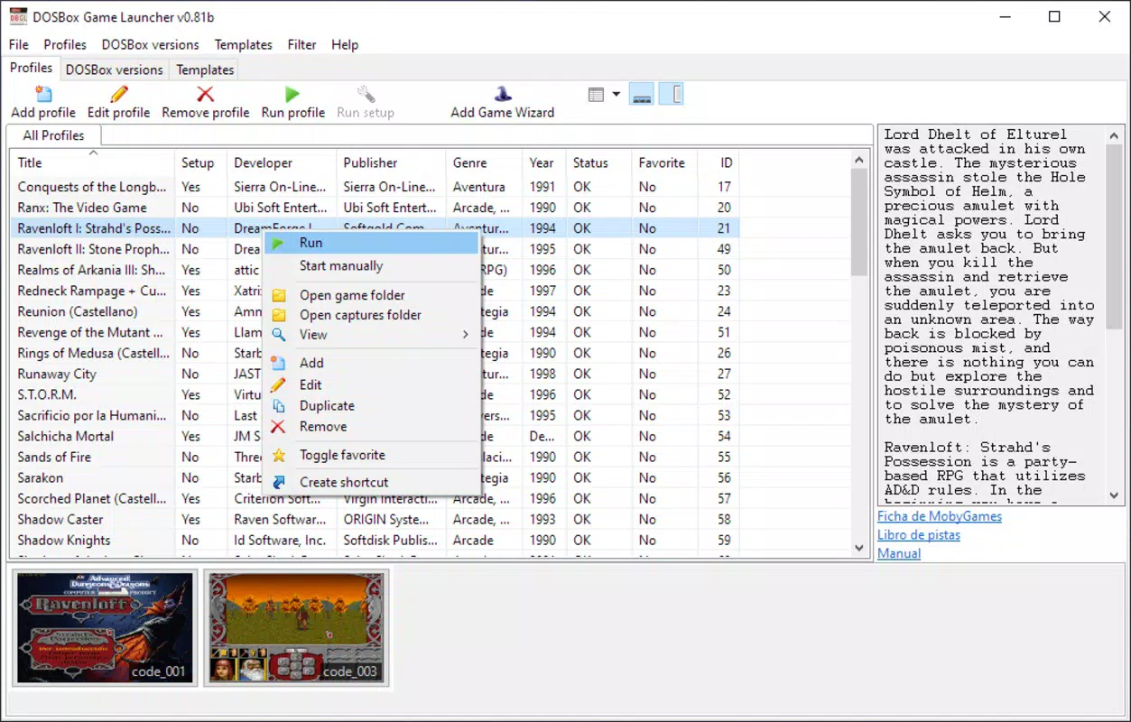Image resolution: width=1131 pixels, height=722 pixels.
Task: Sort by the Setup column header
Action: (200, 162)
